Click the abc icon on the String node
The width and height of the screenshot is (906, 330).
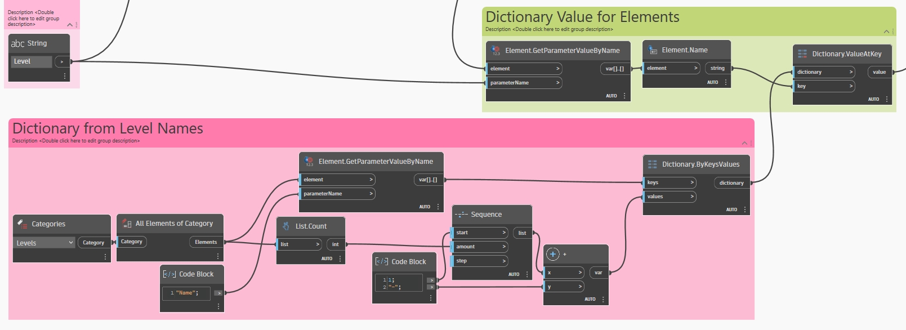coord(17,43)
